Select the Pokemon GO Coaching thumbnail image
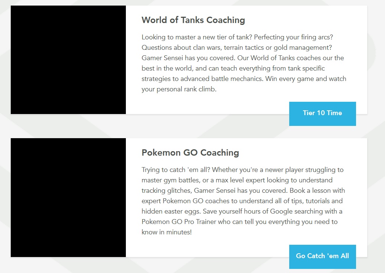The width and height of the screenshot is (385, 273). 68,198
